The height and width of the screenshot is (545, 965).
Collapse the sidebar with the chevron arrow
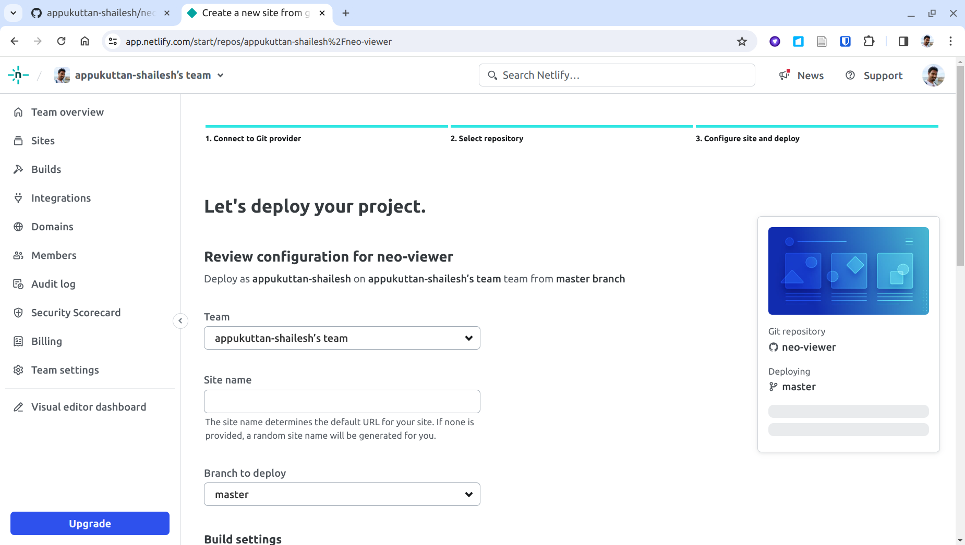tap(180, 320)
